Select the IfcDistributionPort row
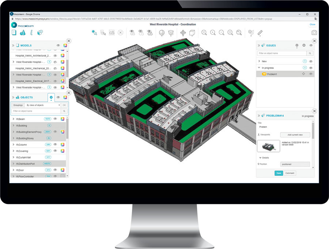The image size is (329, 249). [x=38, y=164]
